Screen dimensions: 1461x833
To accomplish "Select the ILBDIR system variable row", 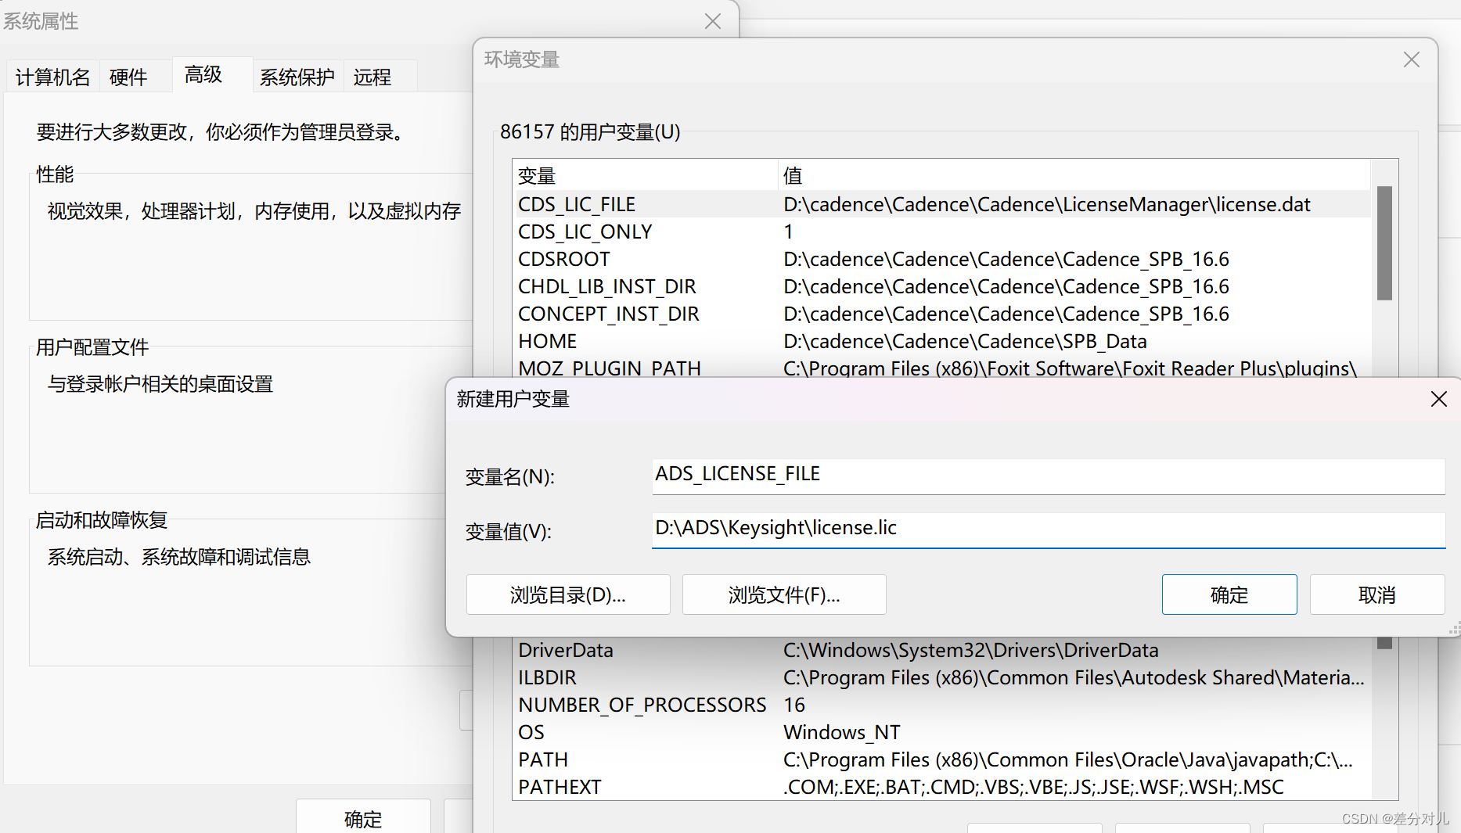I will 943,677.
